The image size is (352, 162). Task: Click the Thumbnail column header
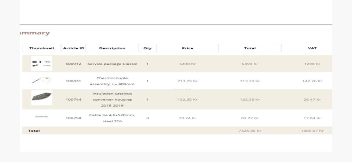pyautogui.click(x=41, y=48)
